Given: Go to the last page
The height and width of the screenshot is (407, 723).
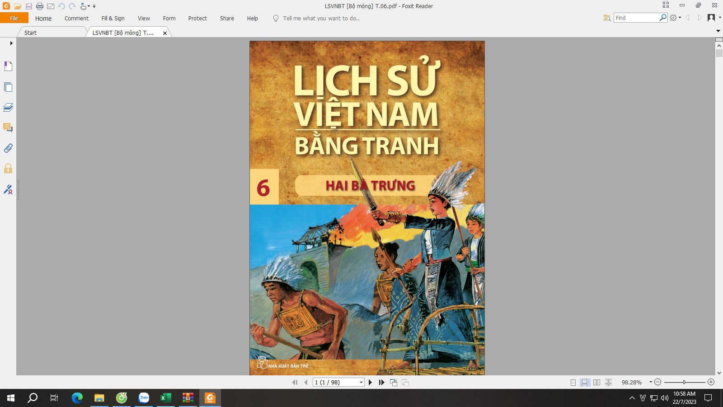Looking at the screenshot, I should tap(382, 383).
